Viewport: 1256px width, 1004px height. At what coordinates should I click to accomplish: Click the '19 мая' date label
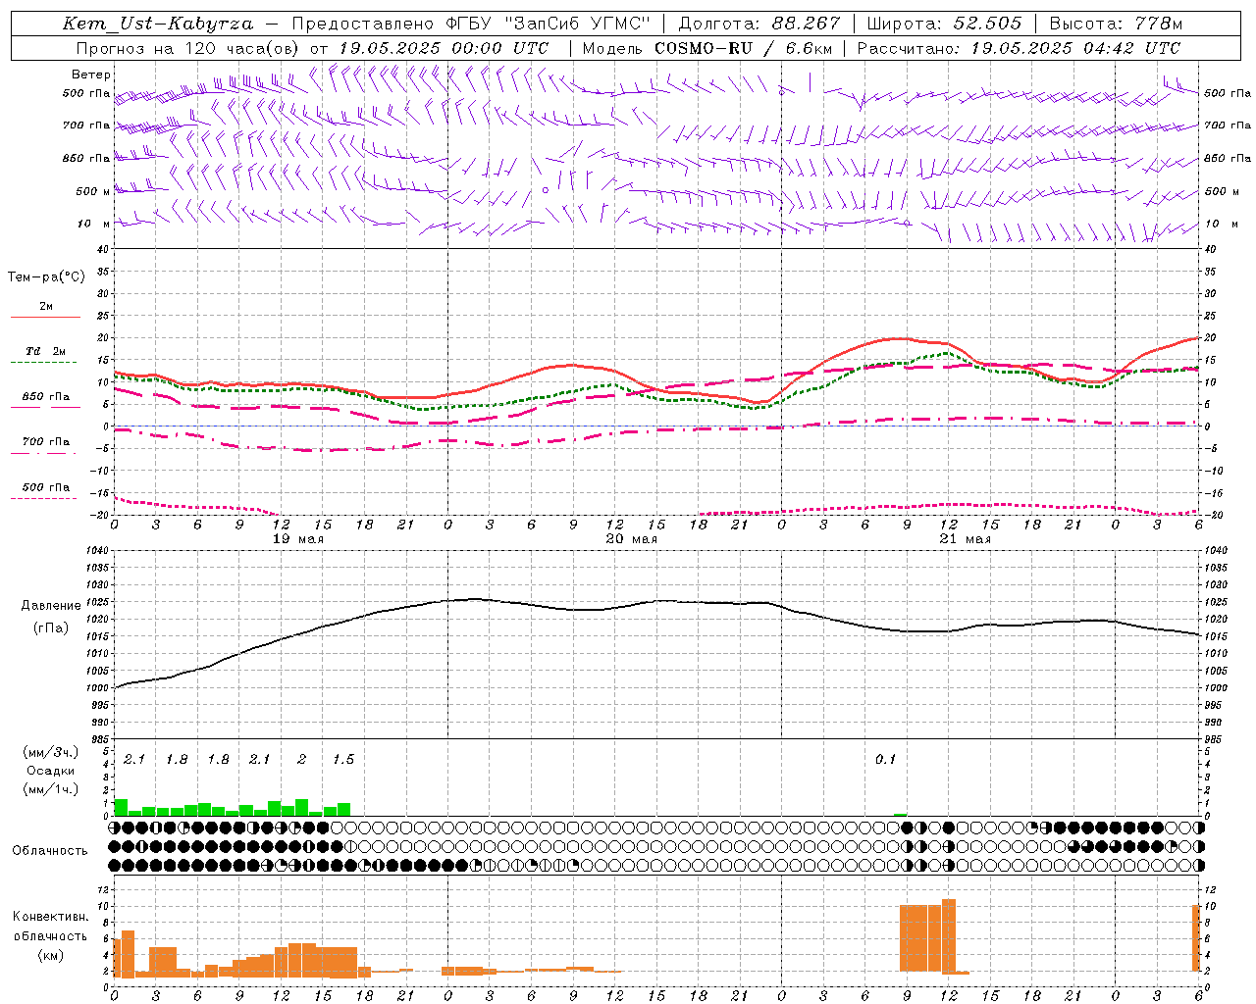click(298, 539)
